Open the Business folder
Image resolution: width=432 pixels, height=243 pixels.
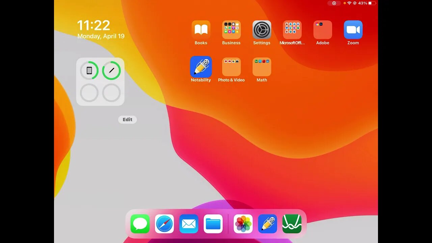click(x=231, y=30)
